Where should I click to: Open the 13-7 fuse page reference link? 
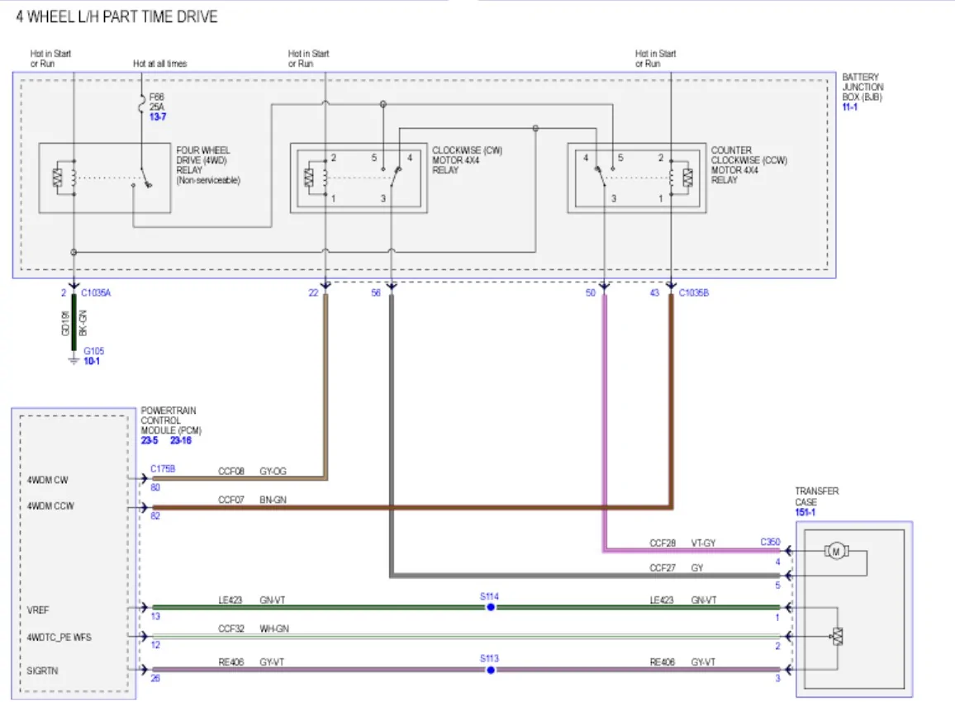coord(157,117)
